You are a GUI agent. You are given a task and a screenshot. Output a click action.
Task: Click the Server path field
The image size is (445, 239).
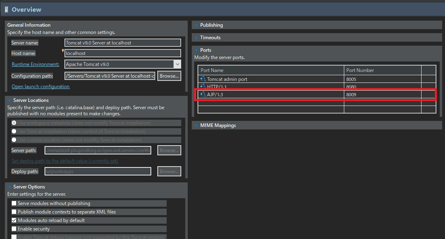98,150
